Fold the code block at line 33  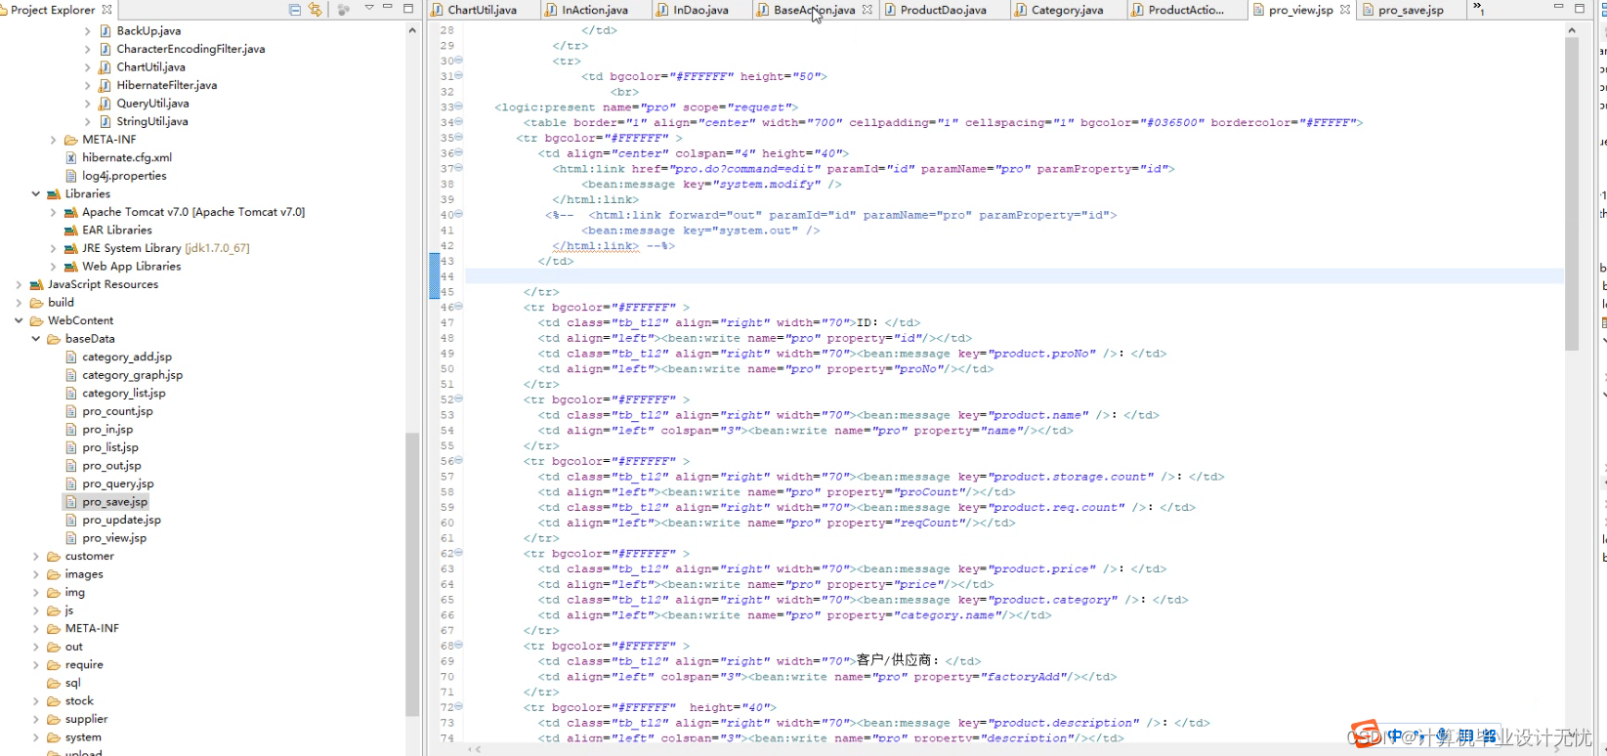click(459, 106)
